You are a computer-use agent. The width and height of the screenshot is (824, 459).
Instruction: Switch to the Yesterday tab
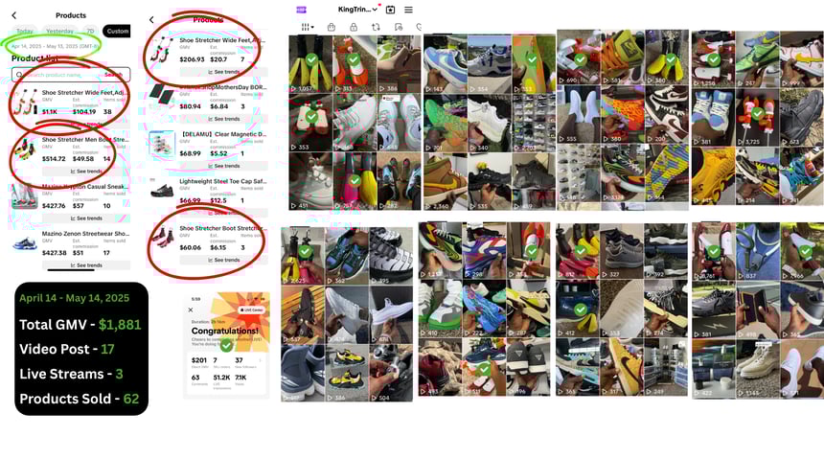coord(59,31)
